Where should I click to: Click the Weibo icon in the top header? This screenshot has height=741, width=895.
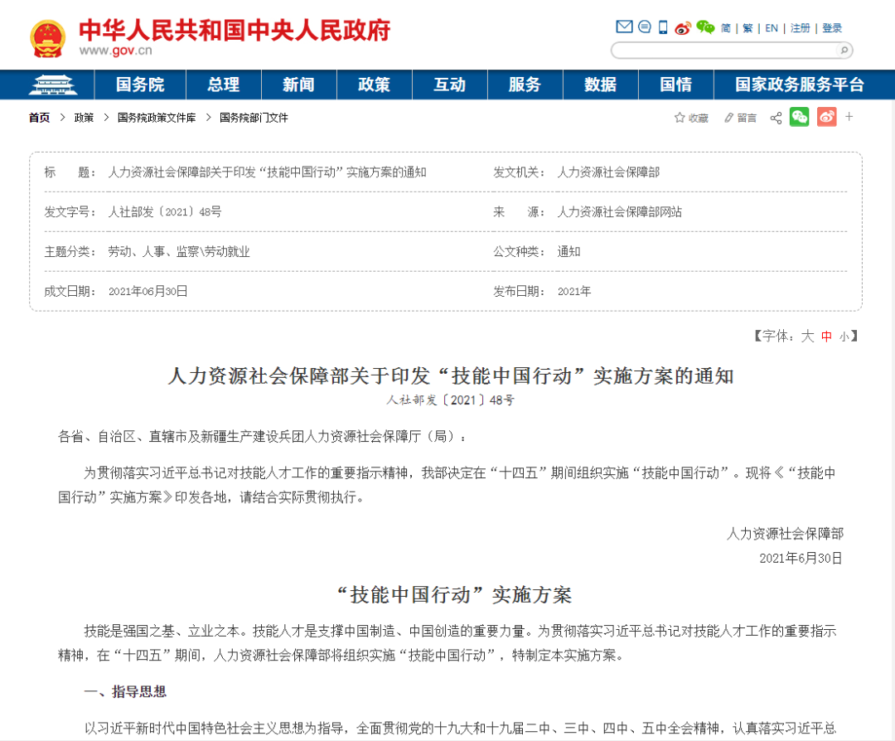point(682,27)
